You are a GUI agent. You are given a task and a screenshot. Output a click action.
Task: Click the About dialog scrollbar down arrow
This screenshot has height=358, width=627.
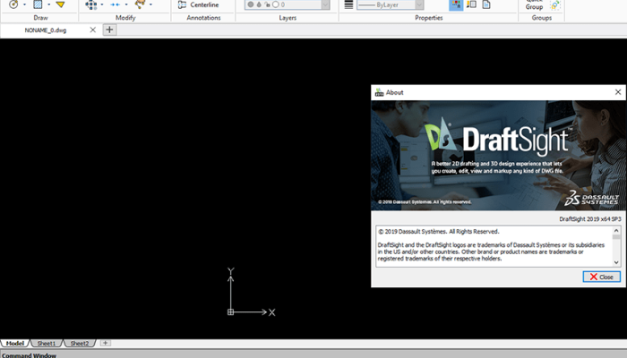click(x=616, y=262)
